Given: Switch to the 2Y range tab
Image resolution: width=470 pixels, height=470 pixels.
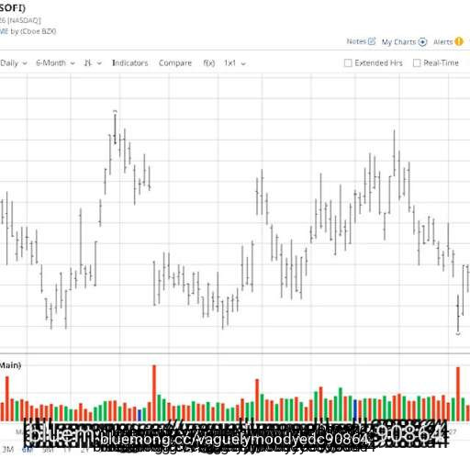Looking at the screenshot, I should click(84, 450).
